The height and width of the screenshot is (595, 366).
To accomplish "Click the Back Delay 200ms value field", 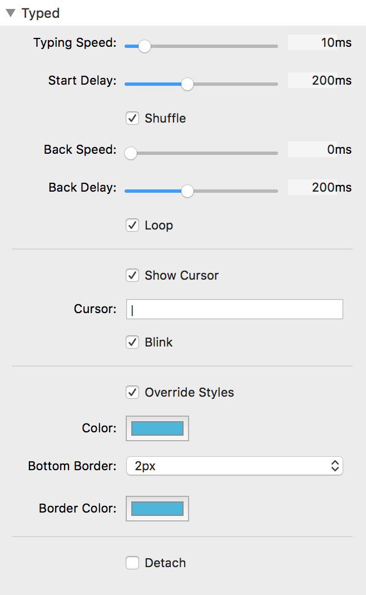I will (320, 187).
